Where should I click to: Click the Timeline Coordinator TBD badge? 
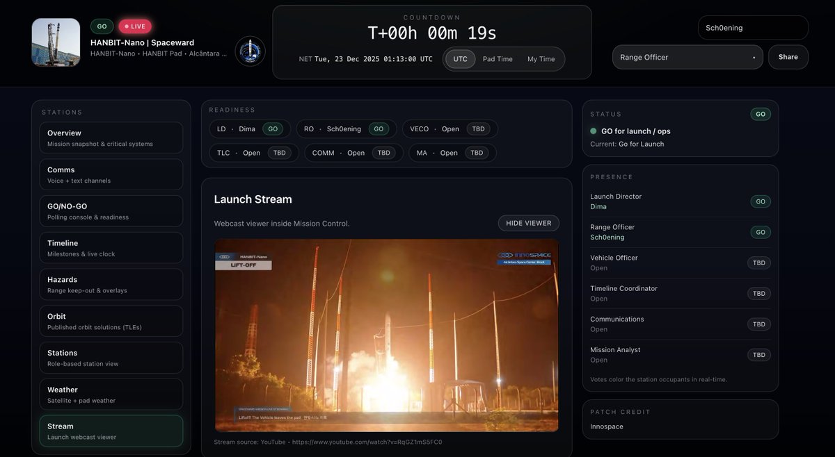759,293
